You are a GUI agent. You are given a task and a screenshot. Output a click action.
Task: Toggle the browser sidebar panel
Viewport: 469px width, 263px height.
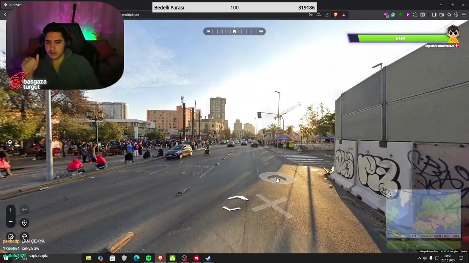[x=434, y=15]
